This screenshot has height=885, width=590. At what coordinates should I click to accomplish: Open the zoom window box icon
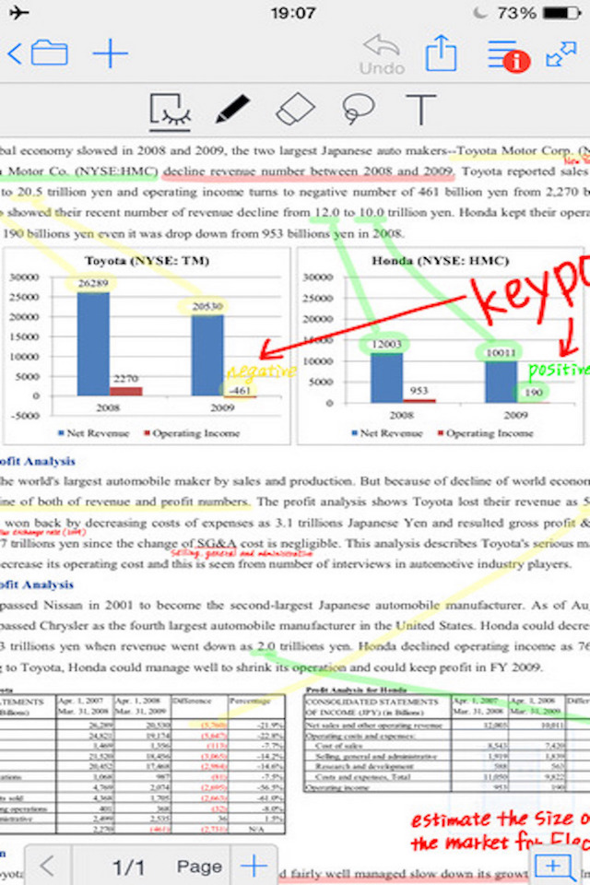click(553, 867)
